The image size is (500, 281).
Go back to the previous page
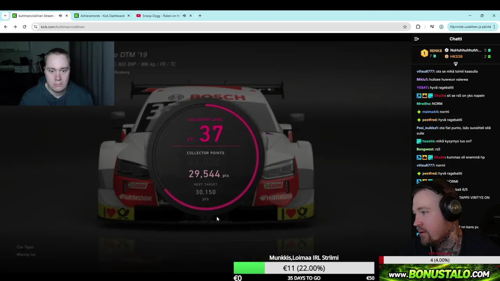[5, 27]
